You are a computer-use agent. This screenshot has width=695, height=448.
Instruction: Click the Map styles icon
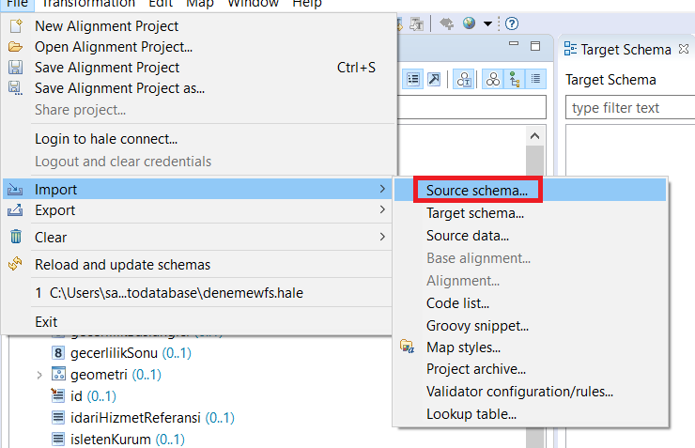click(407, 347)
